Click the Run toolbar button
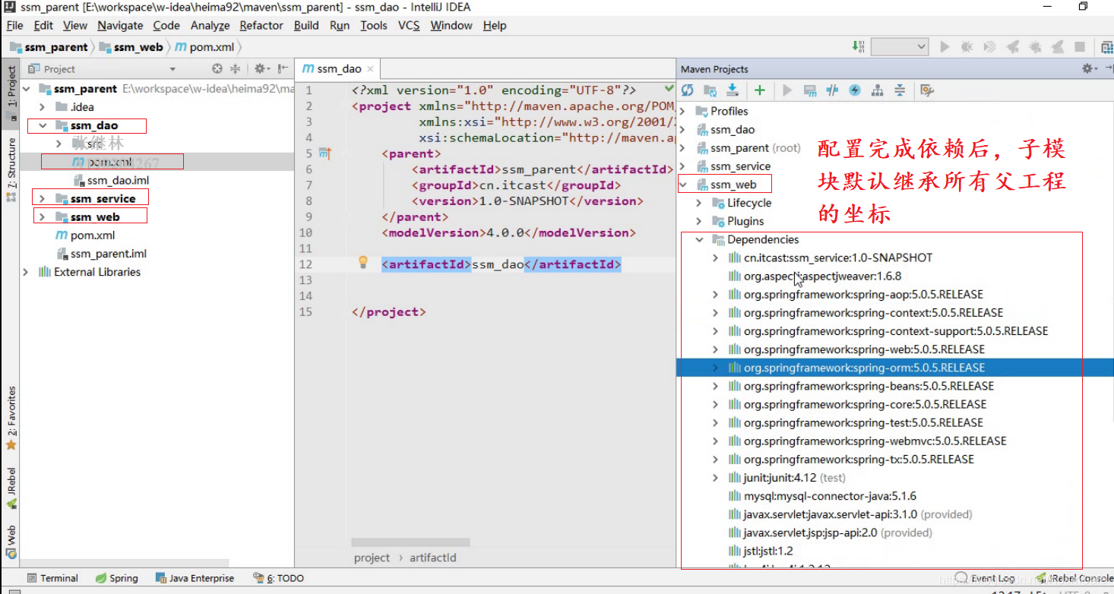1114x594 pixels. 945,47
